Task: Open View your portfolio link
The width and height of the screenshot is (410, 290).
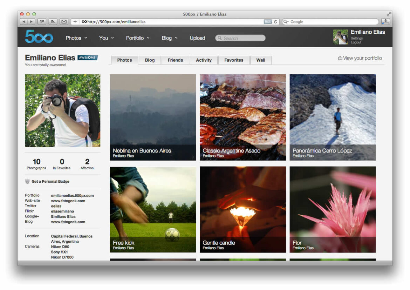Action: 360,58
